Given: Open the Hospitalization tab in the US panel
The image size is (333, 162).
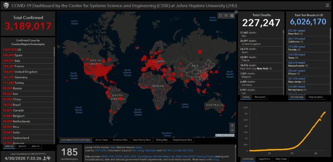Looking at the screenshot, I should pyautogui.click(x=315, y=97).
